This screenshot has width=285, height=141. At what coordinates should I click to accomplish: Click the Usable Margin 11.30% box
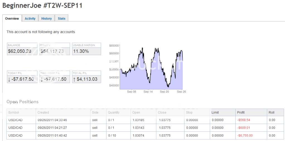pyautogui.click(x=86, y=51)
